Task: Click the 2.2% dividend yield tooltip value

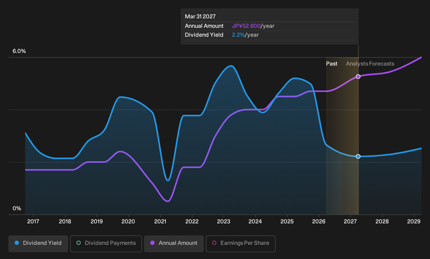Action: point(238,35)
